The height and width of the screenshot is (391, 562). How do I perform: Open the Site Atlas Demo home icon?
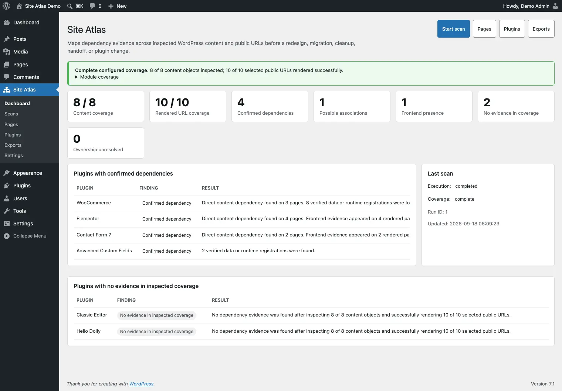coord(19,6)
